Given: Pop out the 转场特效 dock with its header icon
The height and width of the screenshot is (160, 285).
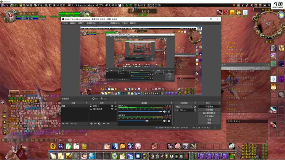Looking at the screenshot, I should point(195,103).
